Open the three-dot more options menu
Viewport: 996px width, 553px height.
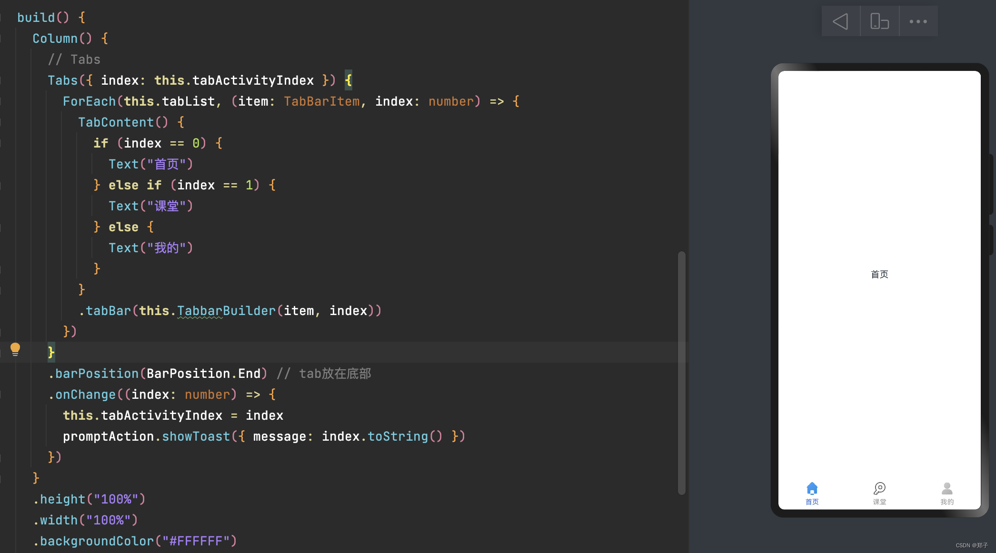[918, 21]
